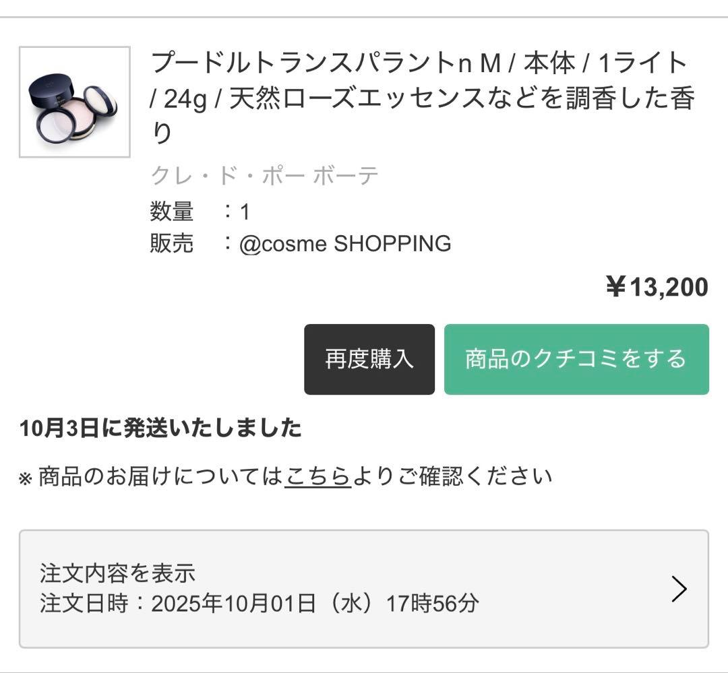This screenshot has width=728, height=673.
Task: Open the order summary panel
Action: (364, 590)
